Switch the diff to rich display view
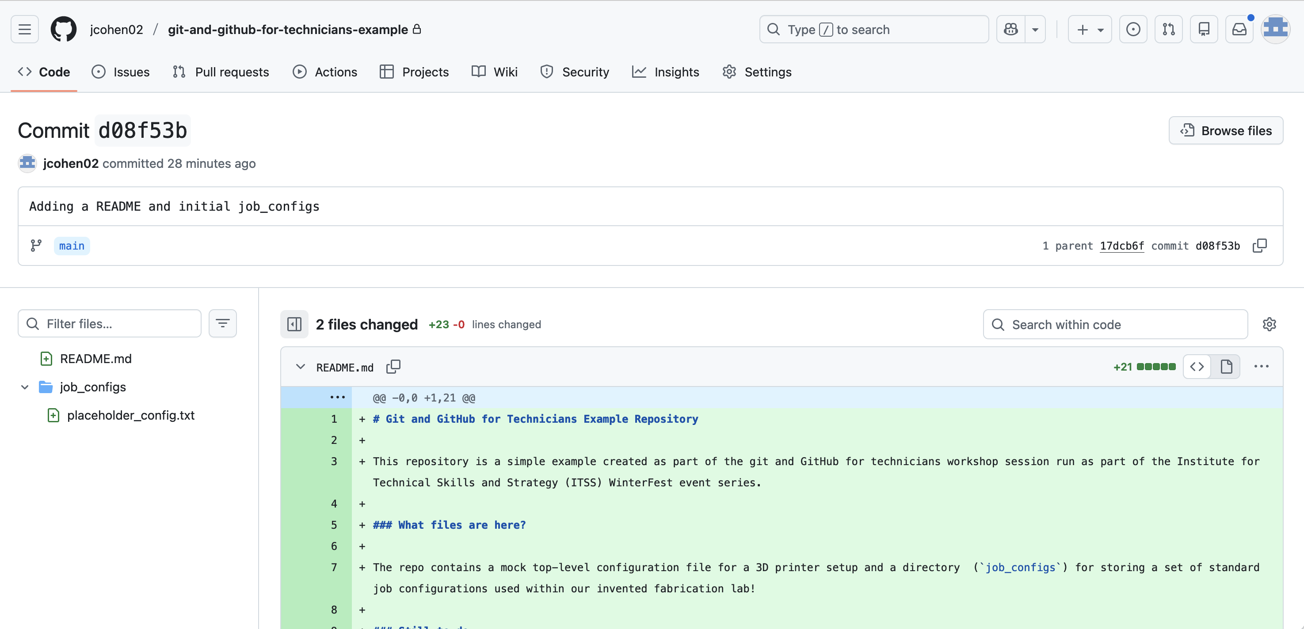This screenshot has height=629, width=1304. click(x=1227, y=366)
